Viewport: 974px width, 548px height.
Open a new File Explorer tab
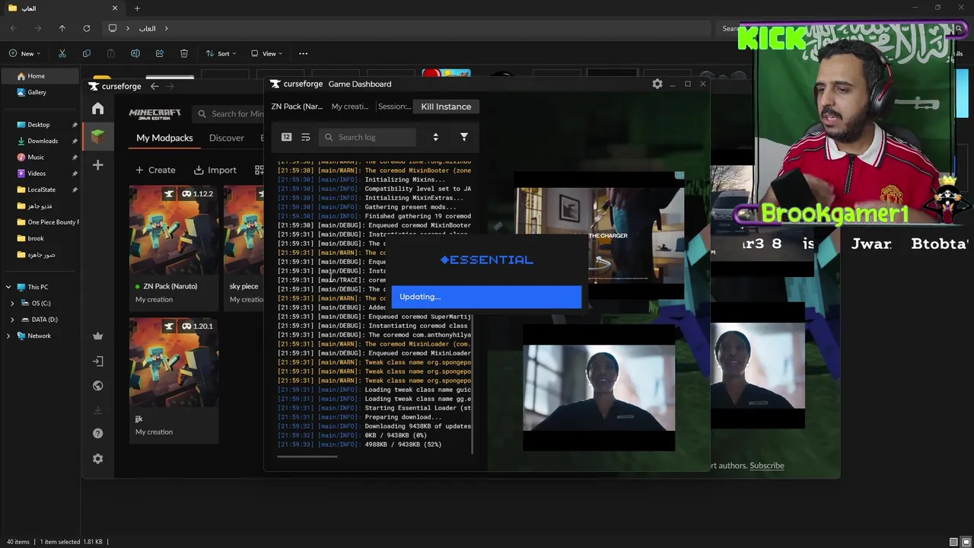click(x=137, y=8)
